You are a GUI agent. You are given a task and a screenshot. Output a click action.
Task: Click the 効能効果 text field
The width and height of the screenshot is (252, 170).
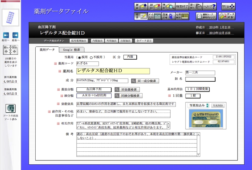[126, 104]
